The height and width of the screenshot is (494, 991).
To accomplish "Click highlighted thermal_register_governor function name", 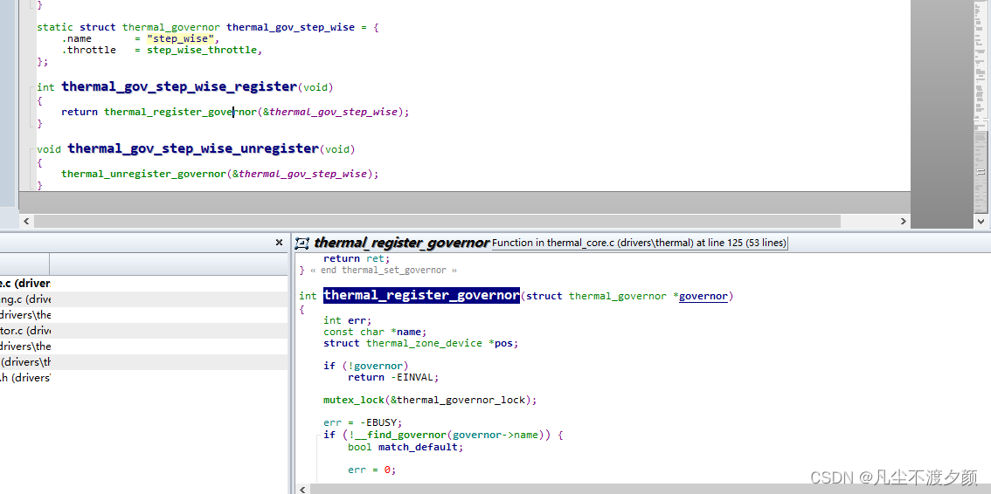I will 421,295.
